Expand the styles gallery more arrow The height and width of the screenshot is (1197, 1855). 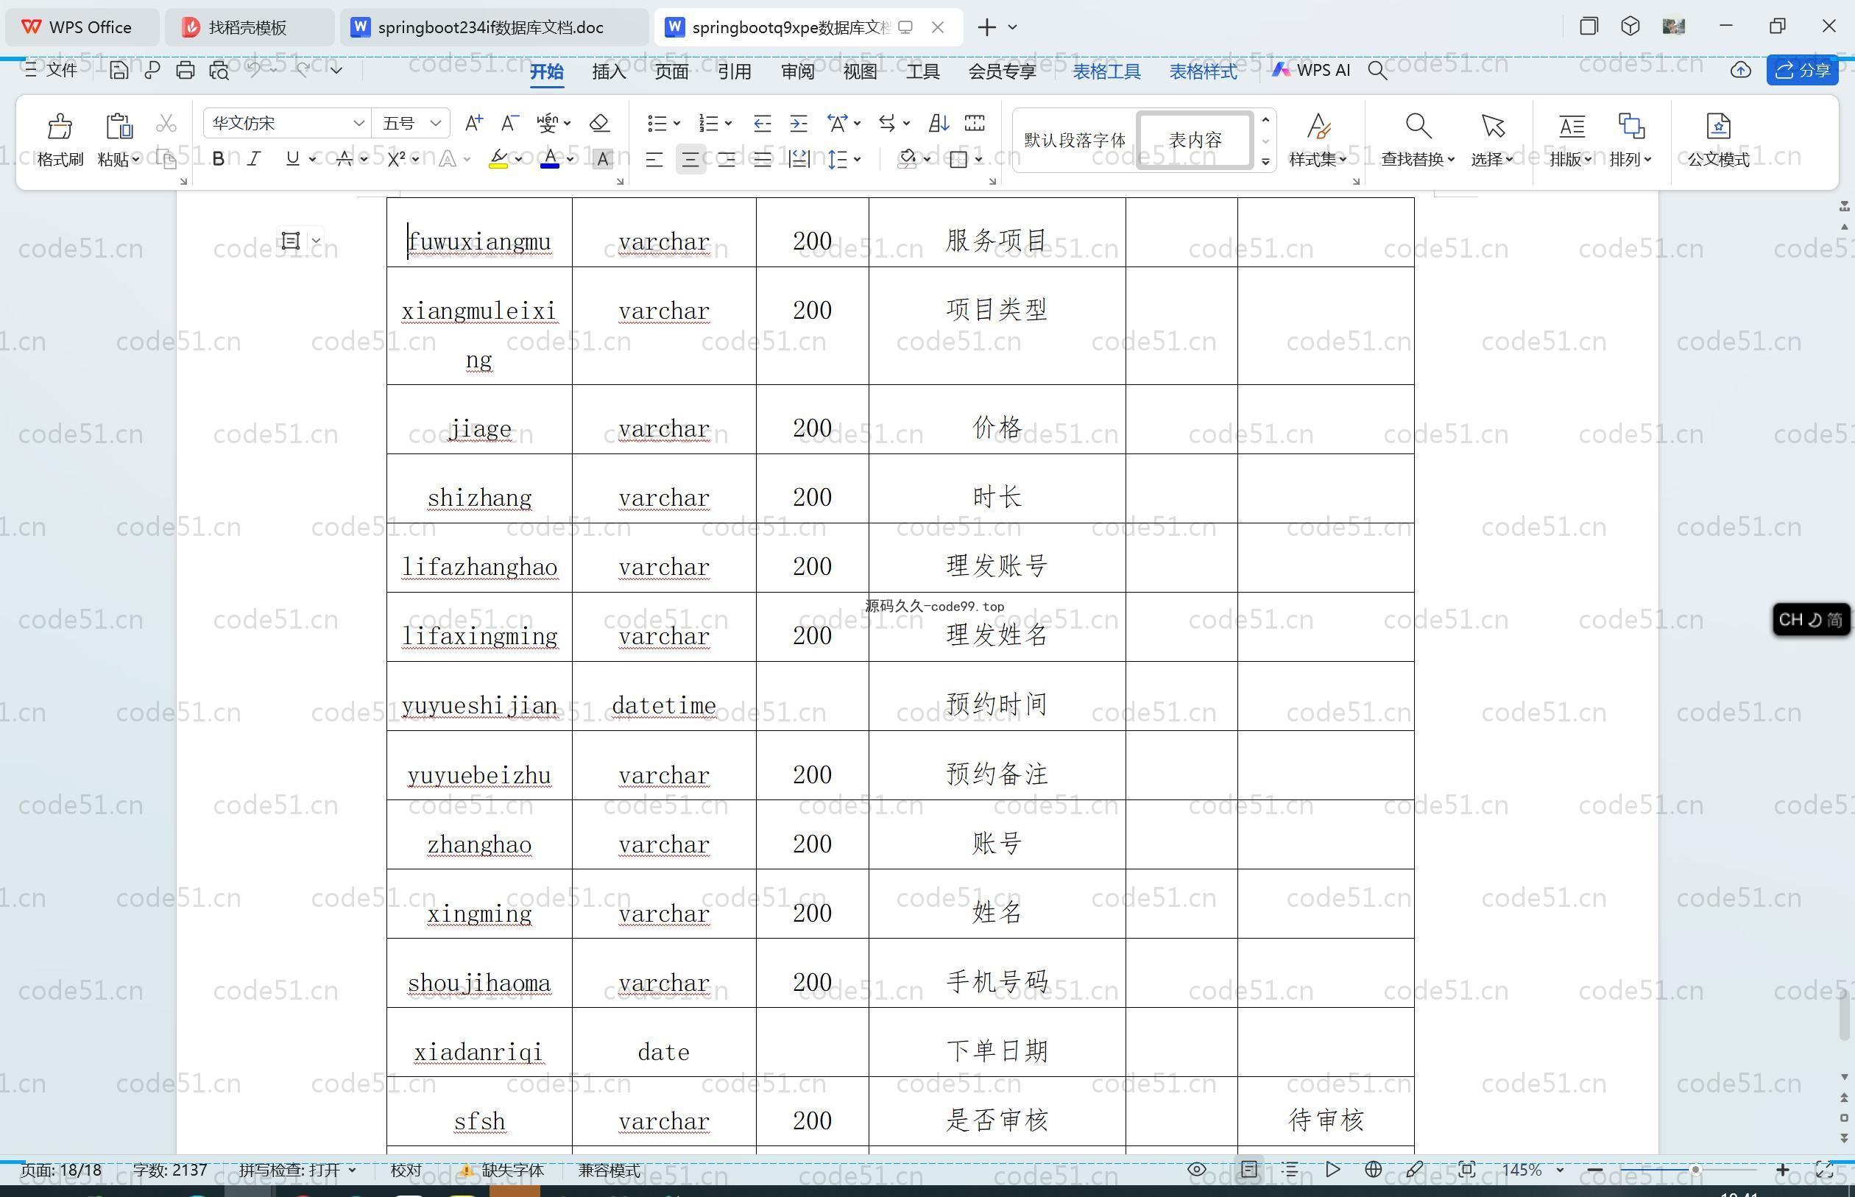tap(1266, 162)
